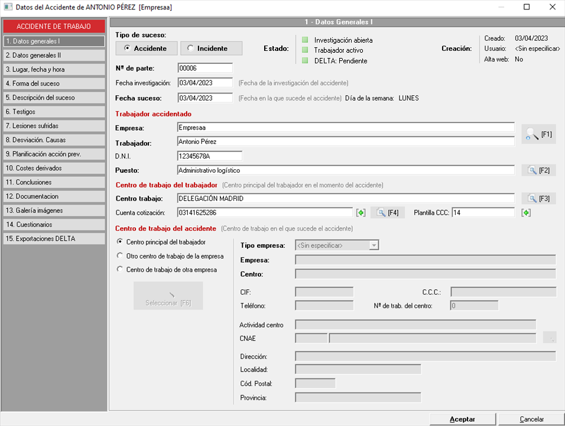
Task: Click the F2 search icon for Puesto
Action: [538, 170]
